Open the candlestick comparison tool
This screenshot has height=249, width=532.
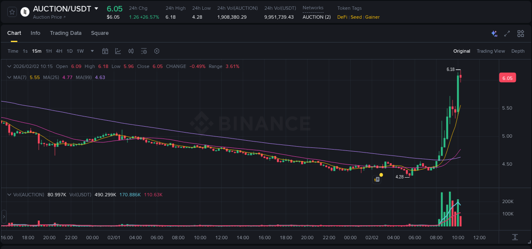[131, 51]
